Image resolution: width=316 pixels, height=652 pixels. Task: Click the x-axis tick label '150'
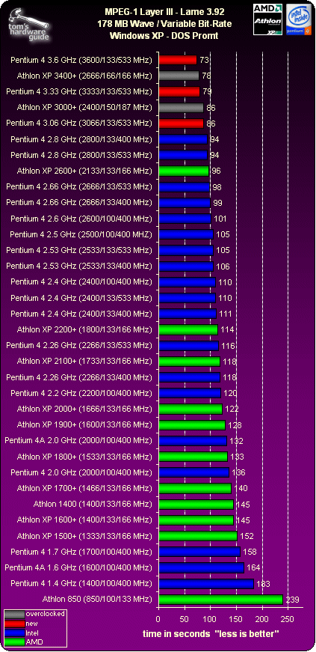(x=236, y=618)
